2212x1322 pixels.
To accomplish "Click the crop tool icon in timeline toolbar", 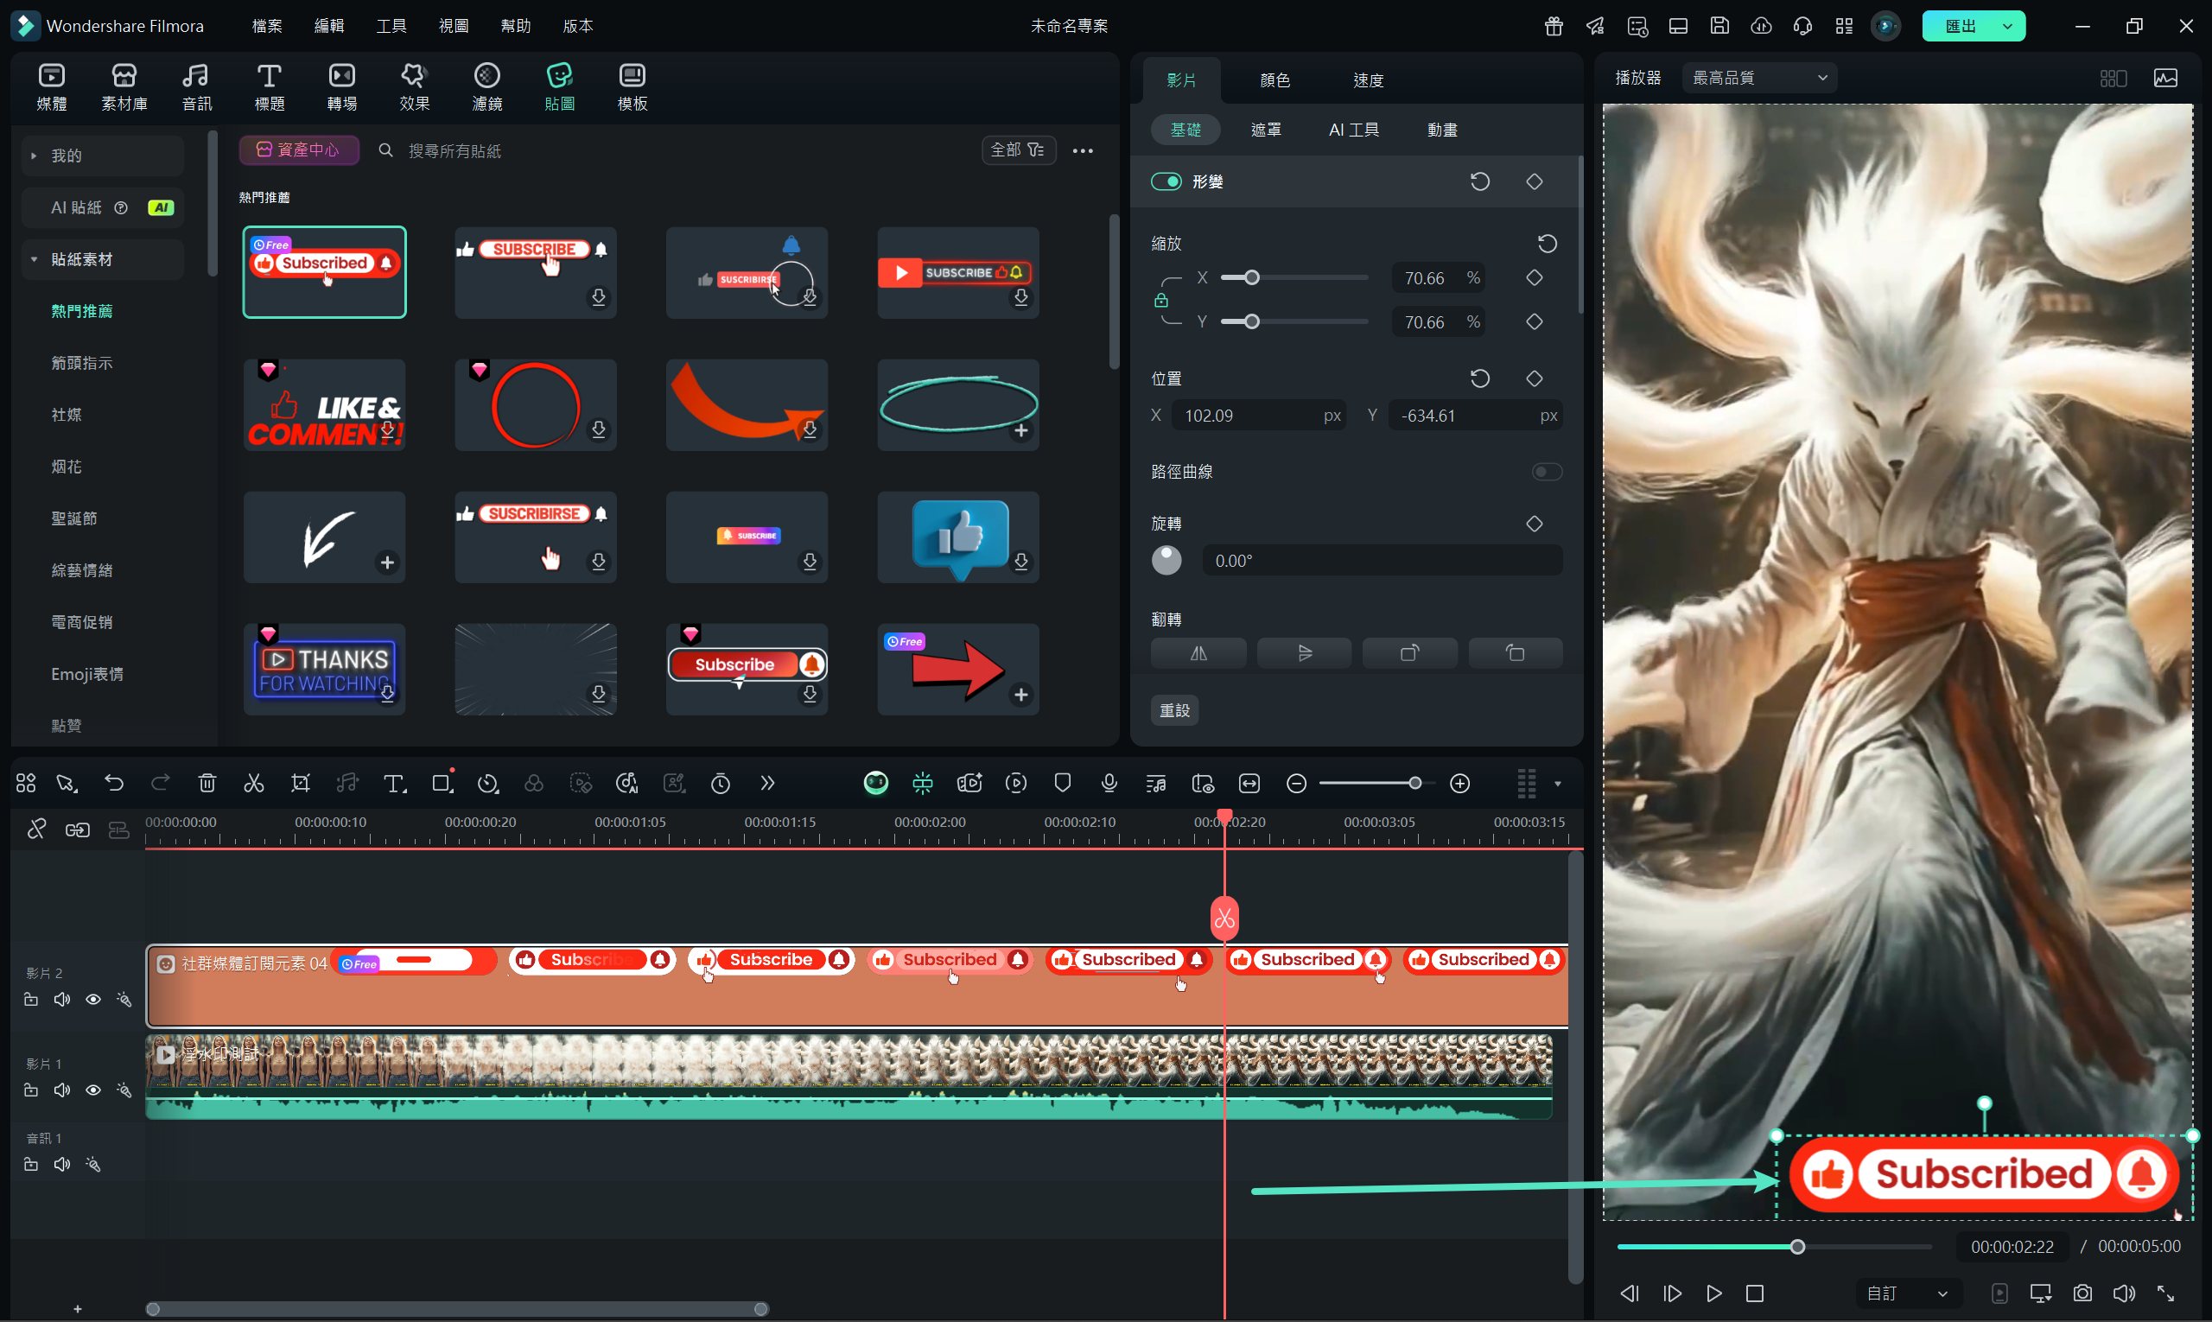I will pos(301,783).
